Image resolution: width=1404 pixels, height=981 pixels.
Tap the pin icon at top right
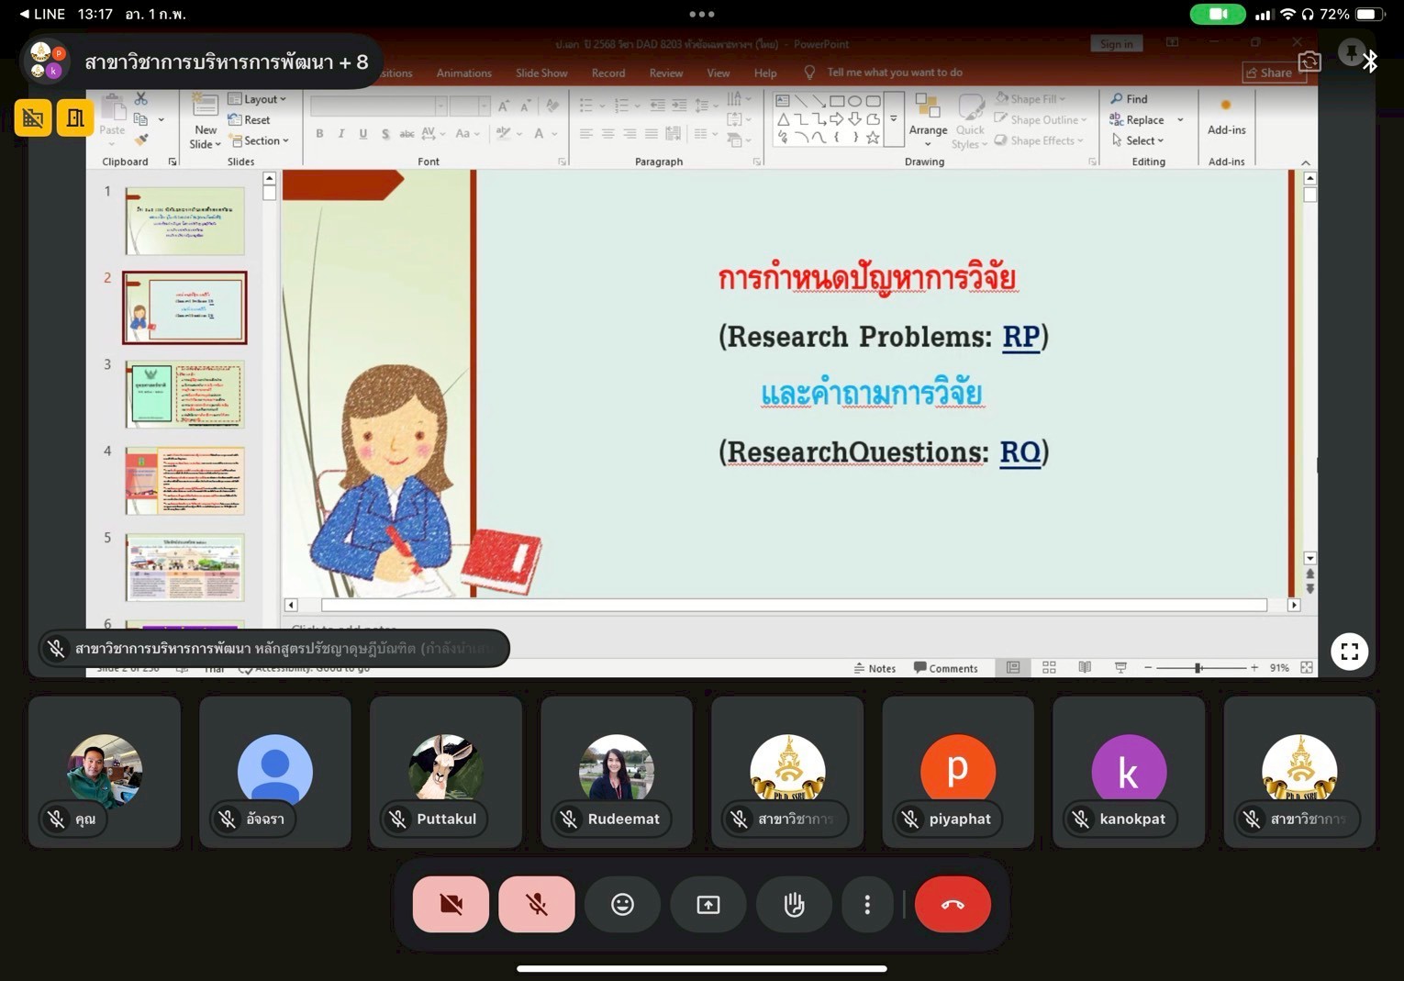click(1350, 52)
